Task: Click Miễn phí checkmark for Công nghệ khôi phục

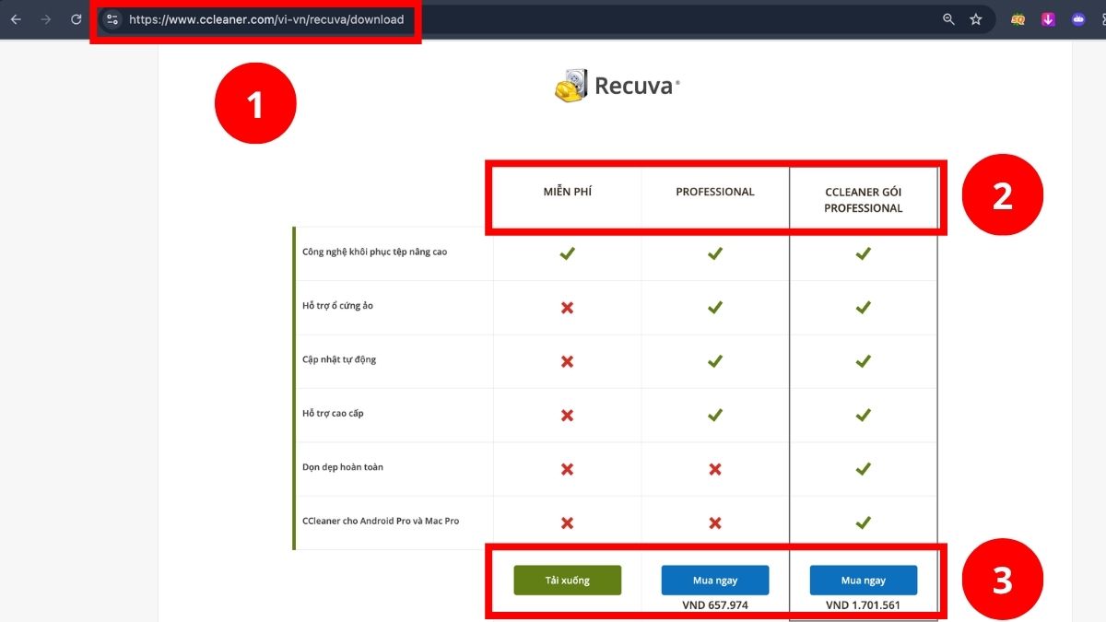Action: (568, 253)
